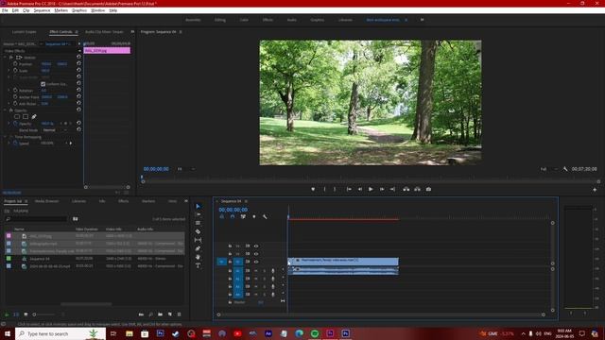This screenshot has height=340, width=605.
Task: Click pink clip in Effect Controls timeline
Action: tap(107, 50)
